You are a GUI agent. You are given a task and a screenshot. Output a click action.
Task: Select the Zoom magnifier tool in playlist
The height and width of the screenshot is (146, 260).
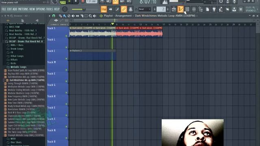(90, 16)
